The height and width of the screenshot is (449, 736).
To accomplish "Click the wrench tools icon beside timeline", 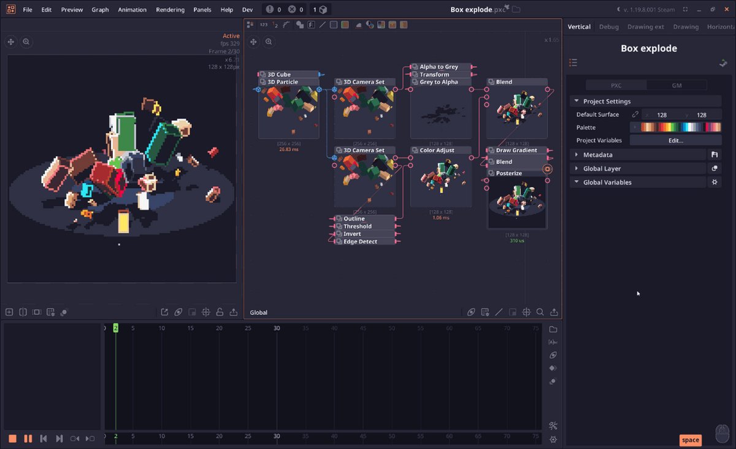I will coord(553,426).
